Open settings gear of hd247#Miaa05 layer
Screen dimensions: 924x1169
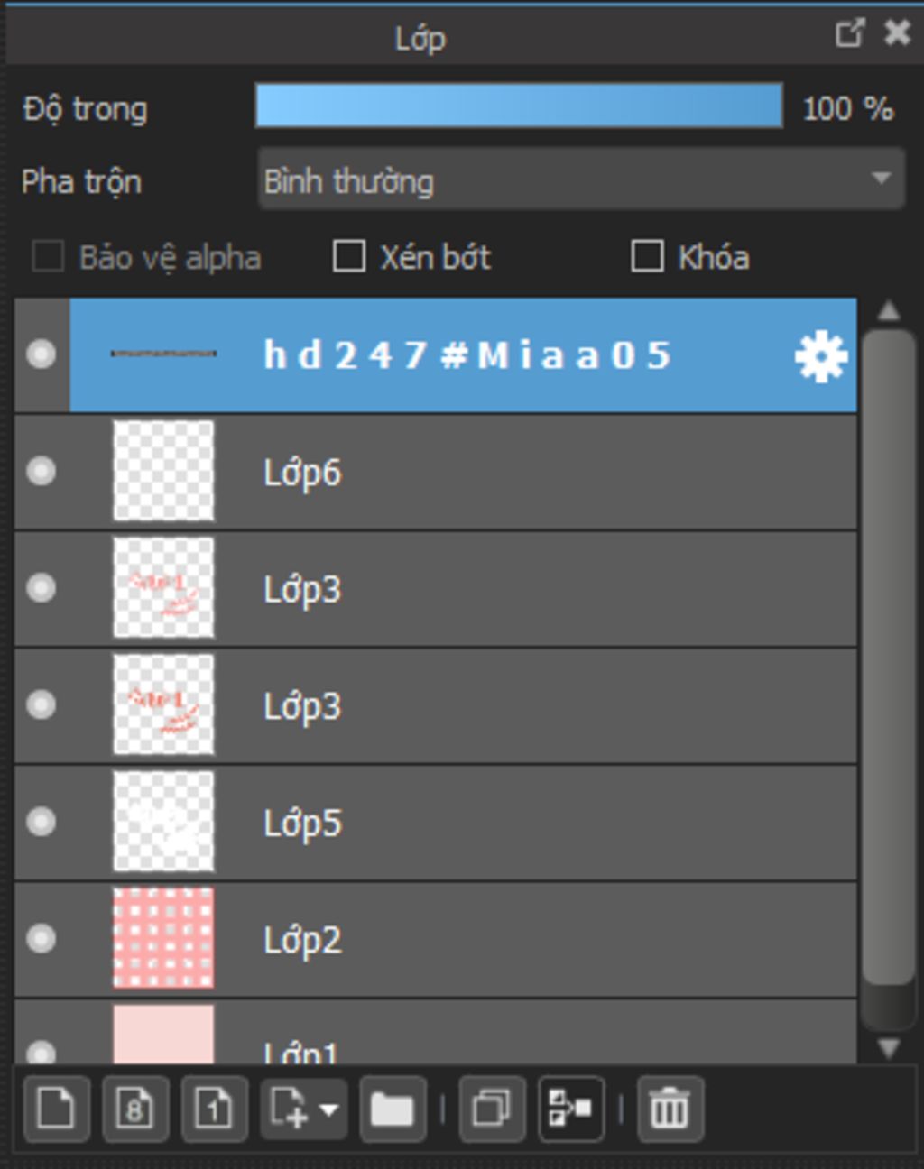(820, 356)
